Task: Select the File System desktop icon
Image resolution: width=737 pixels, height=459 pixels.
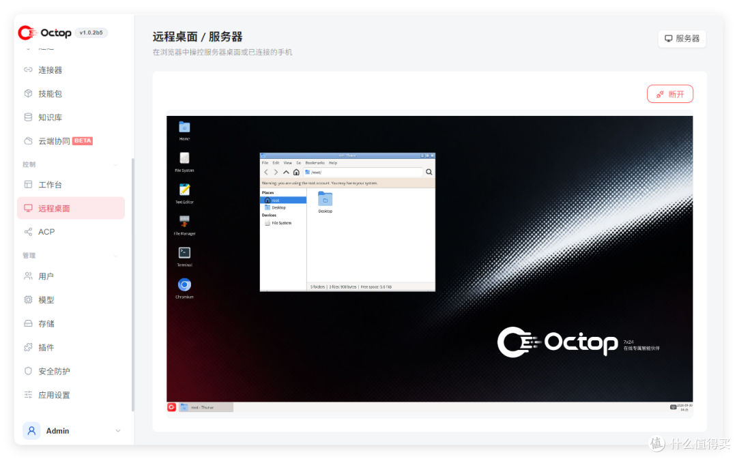Action: [x=184, y=162]
